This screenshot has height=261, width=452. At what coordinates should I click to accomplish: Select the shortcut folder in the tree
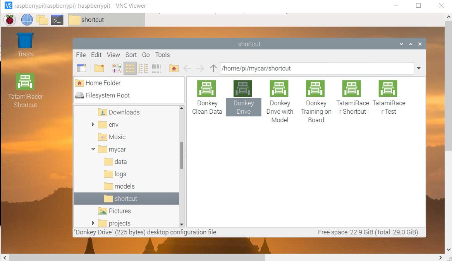point(126,199)
